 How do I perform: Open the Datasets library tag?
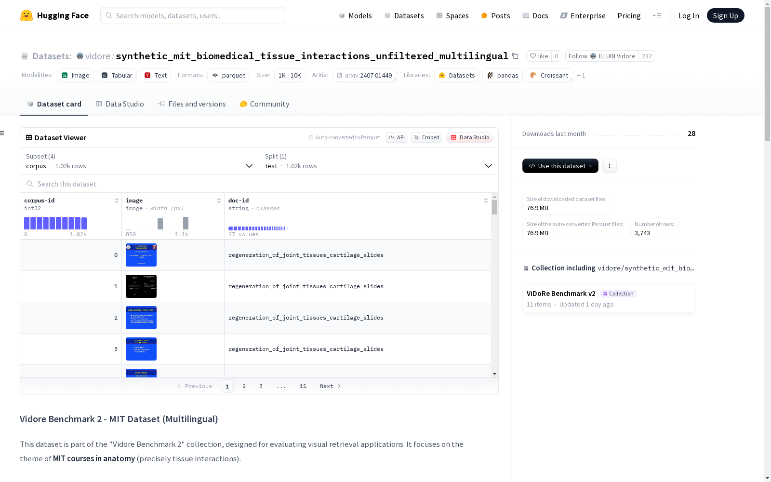pos(456,75)
